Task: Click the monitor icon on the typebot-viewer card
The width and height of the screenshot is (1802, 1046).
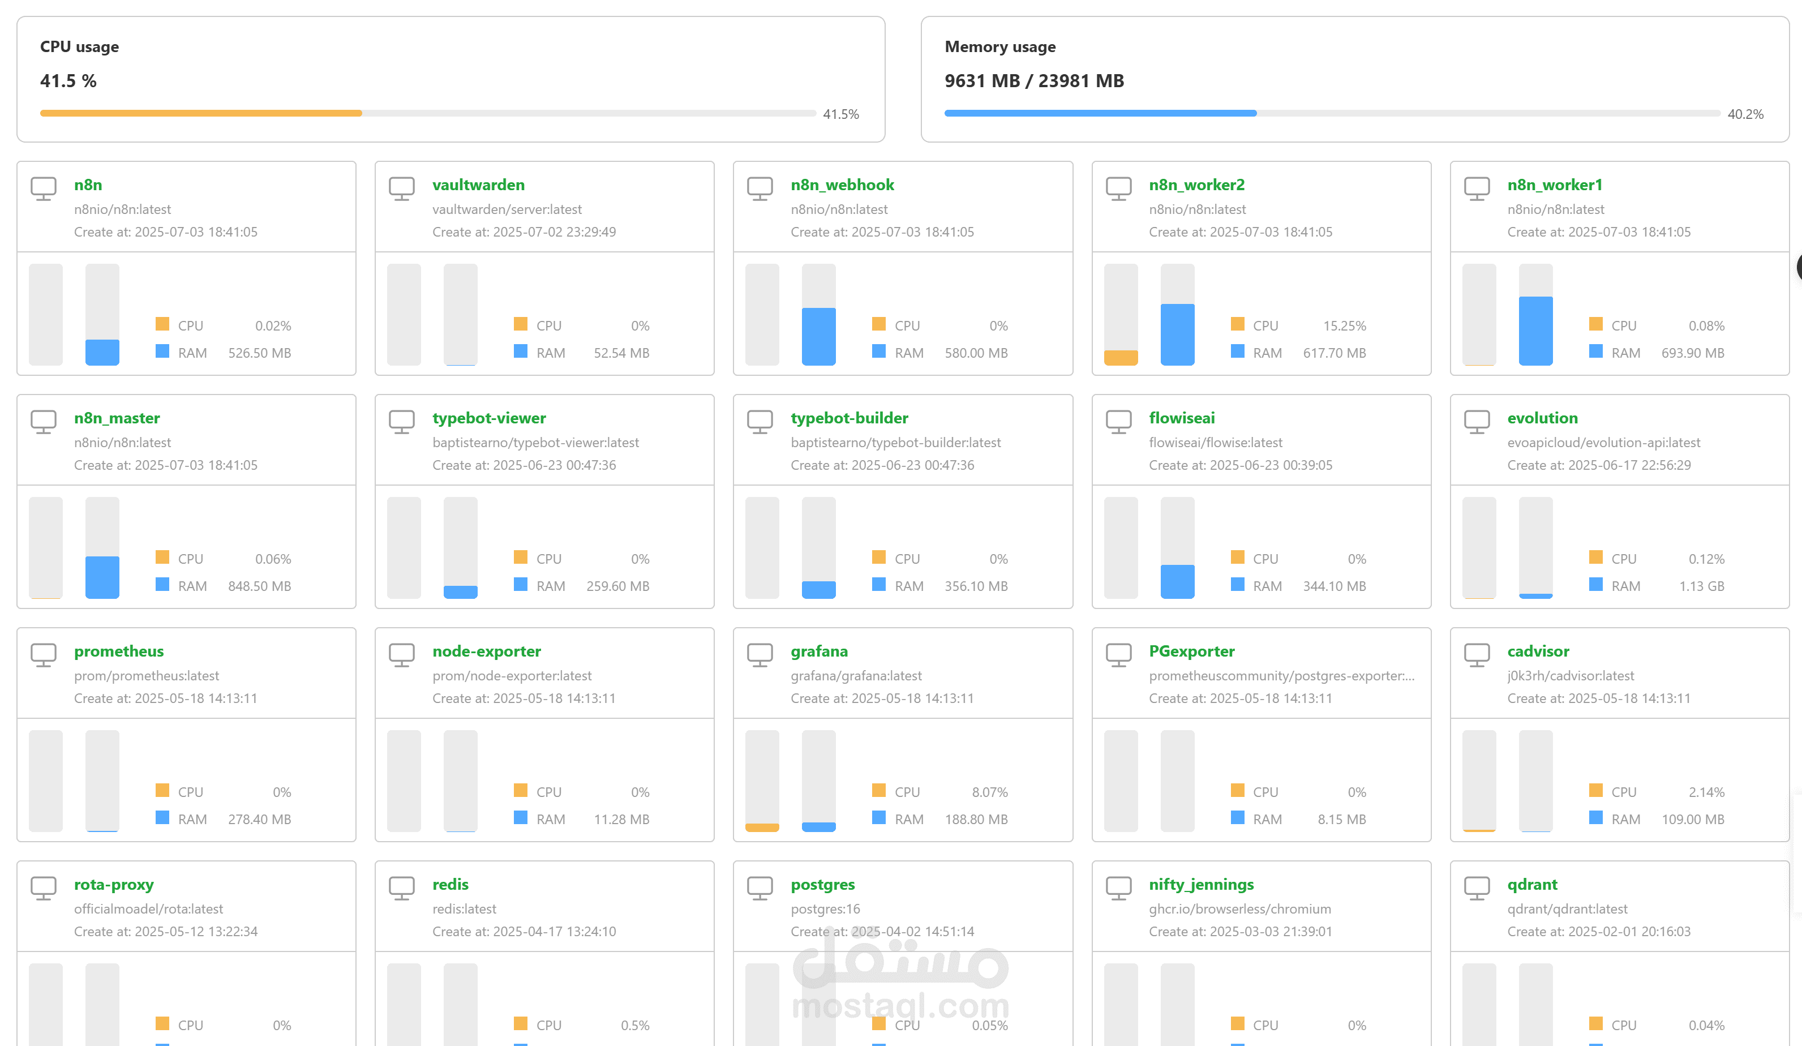Action: point(402,422)
